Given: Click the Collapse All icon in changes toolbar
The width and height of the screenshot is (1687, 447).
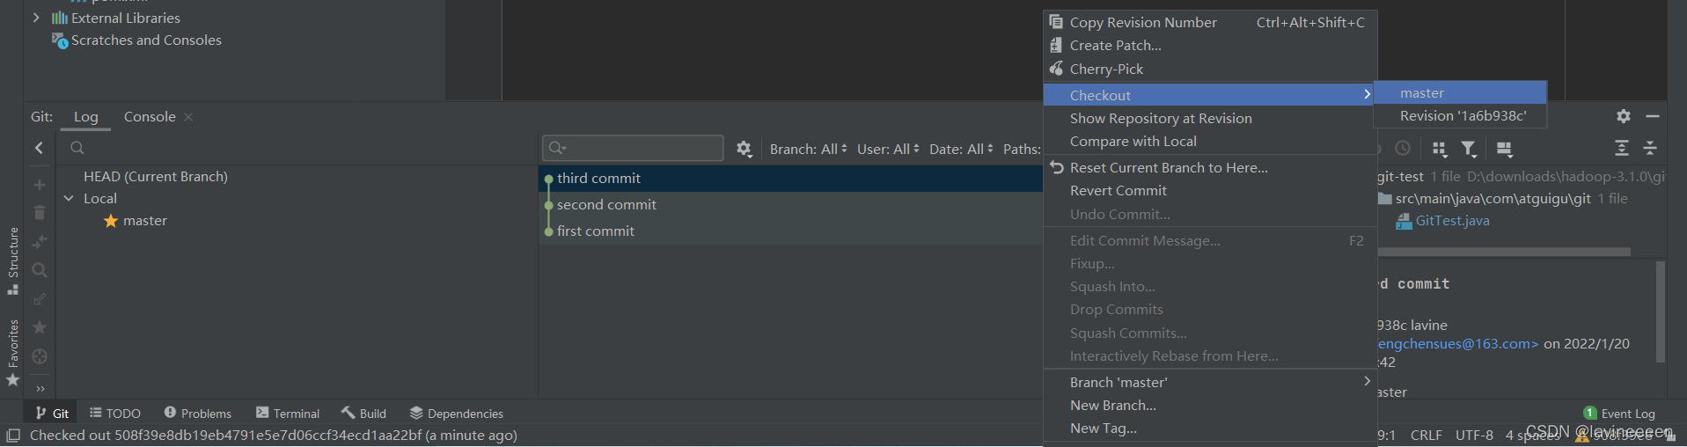Looking at the screenshot, I should coord(1650,148).
